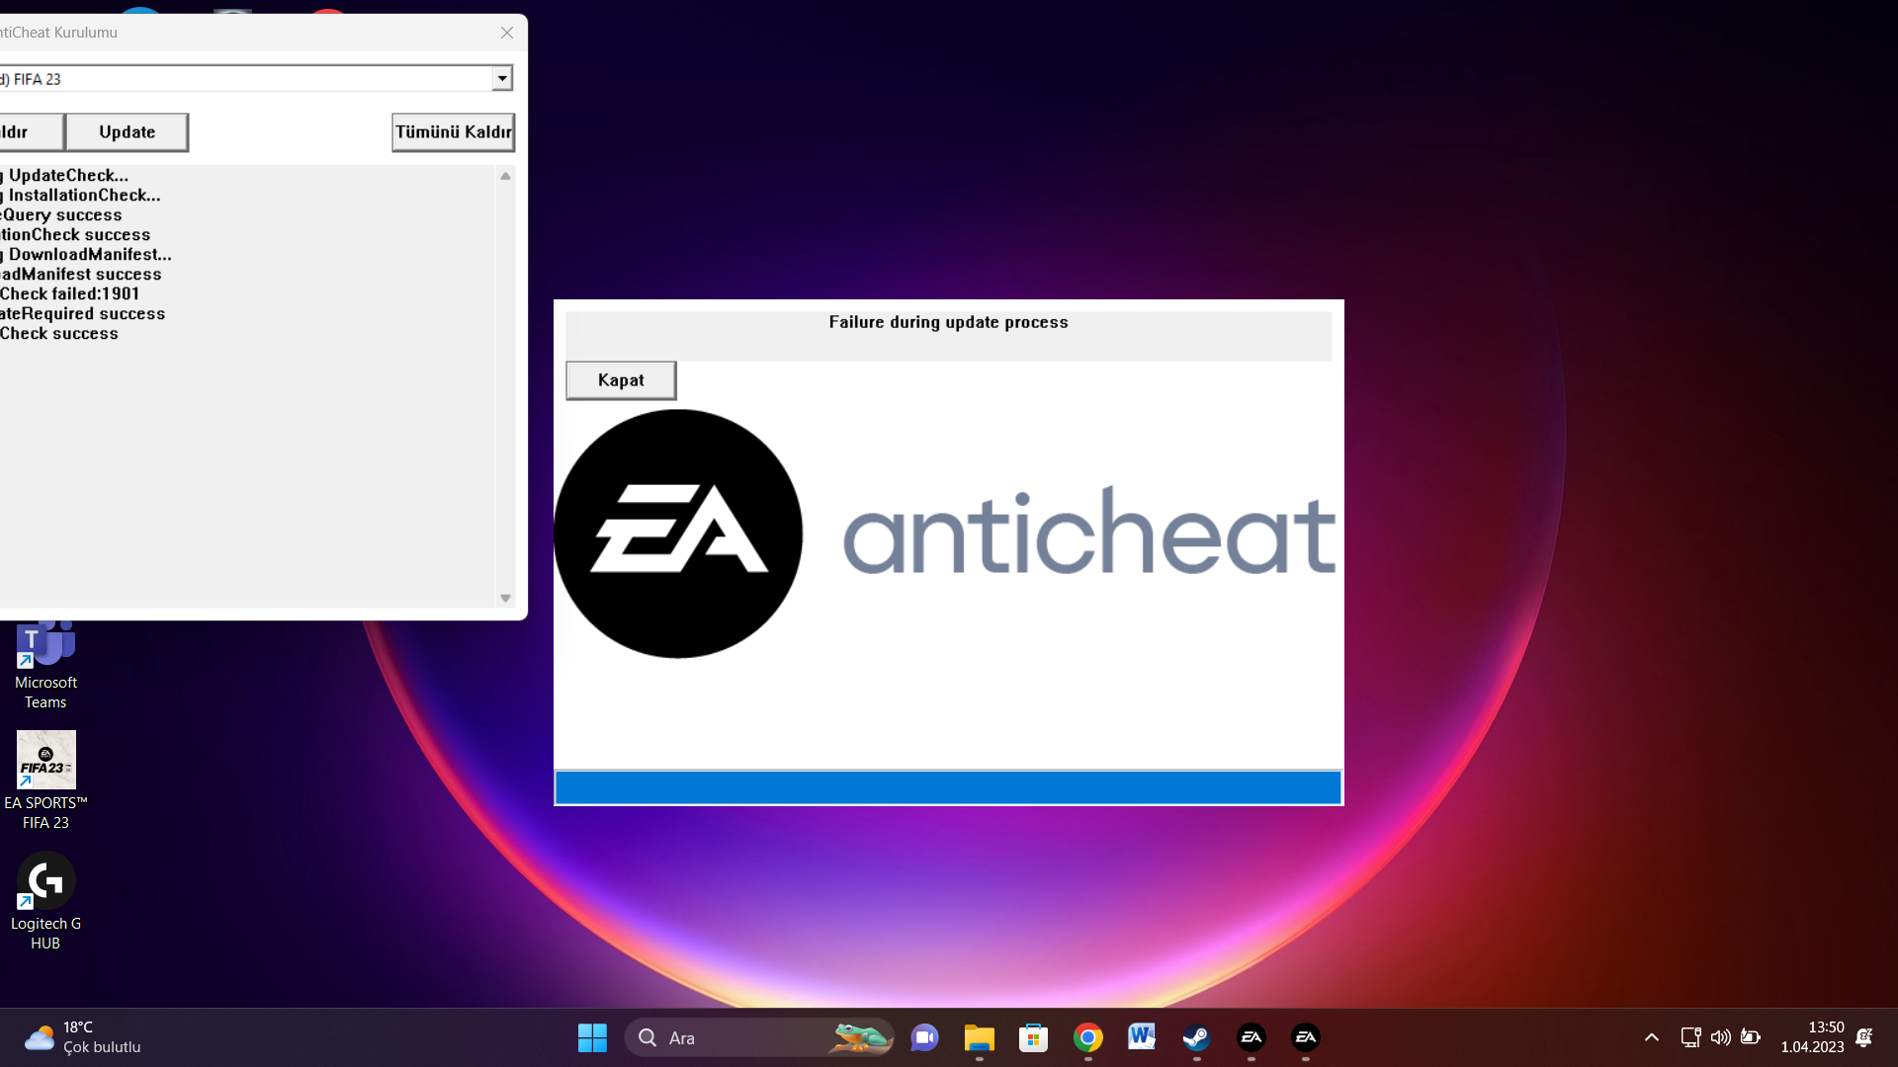Open the first EA taskbar icon
This screenshot has height=1067, width=1898.
point(1251,1037)
